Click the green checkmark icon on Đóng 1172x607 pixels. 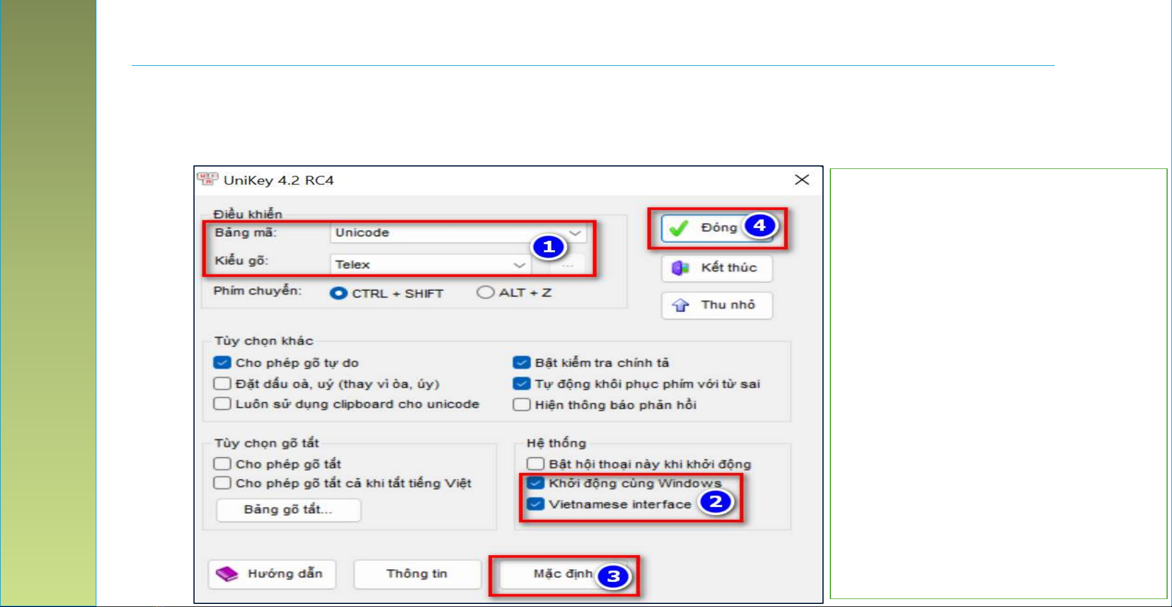pos(678,228)
